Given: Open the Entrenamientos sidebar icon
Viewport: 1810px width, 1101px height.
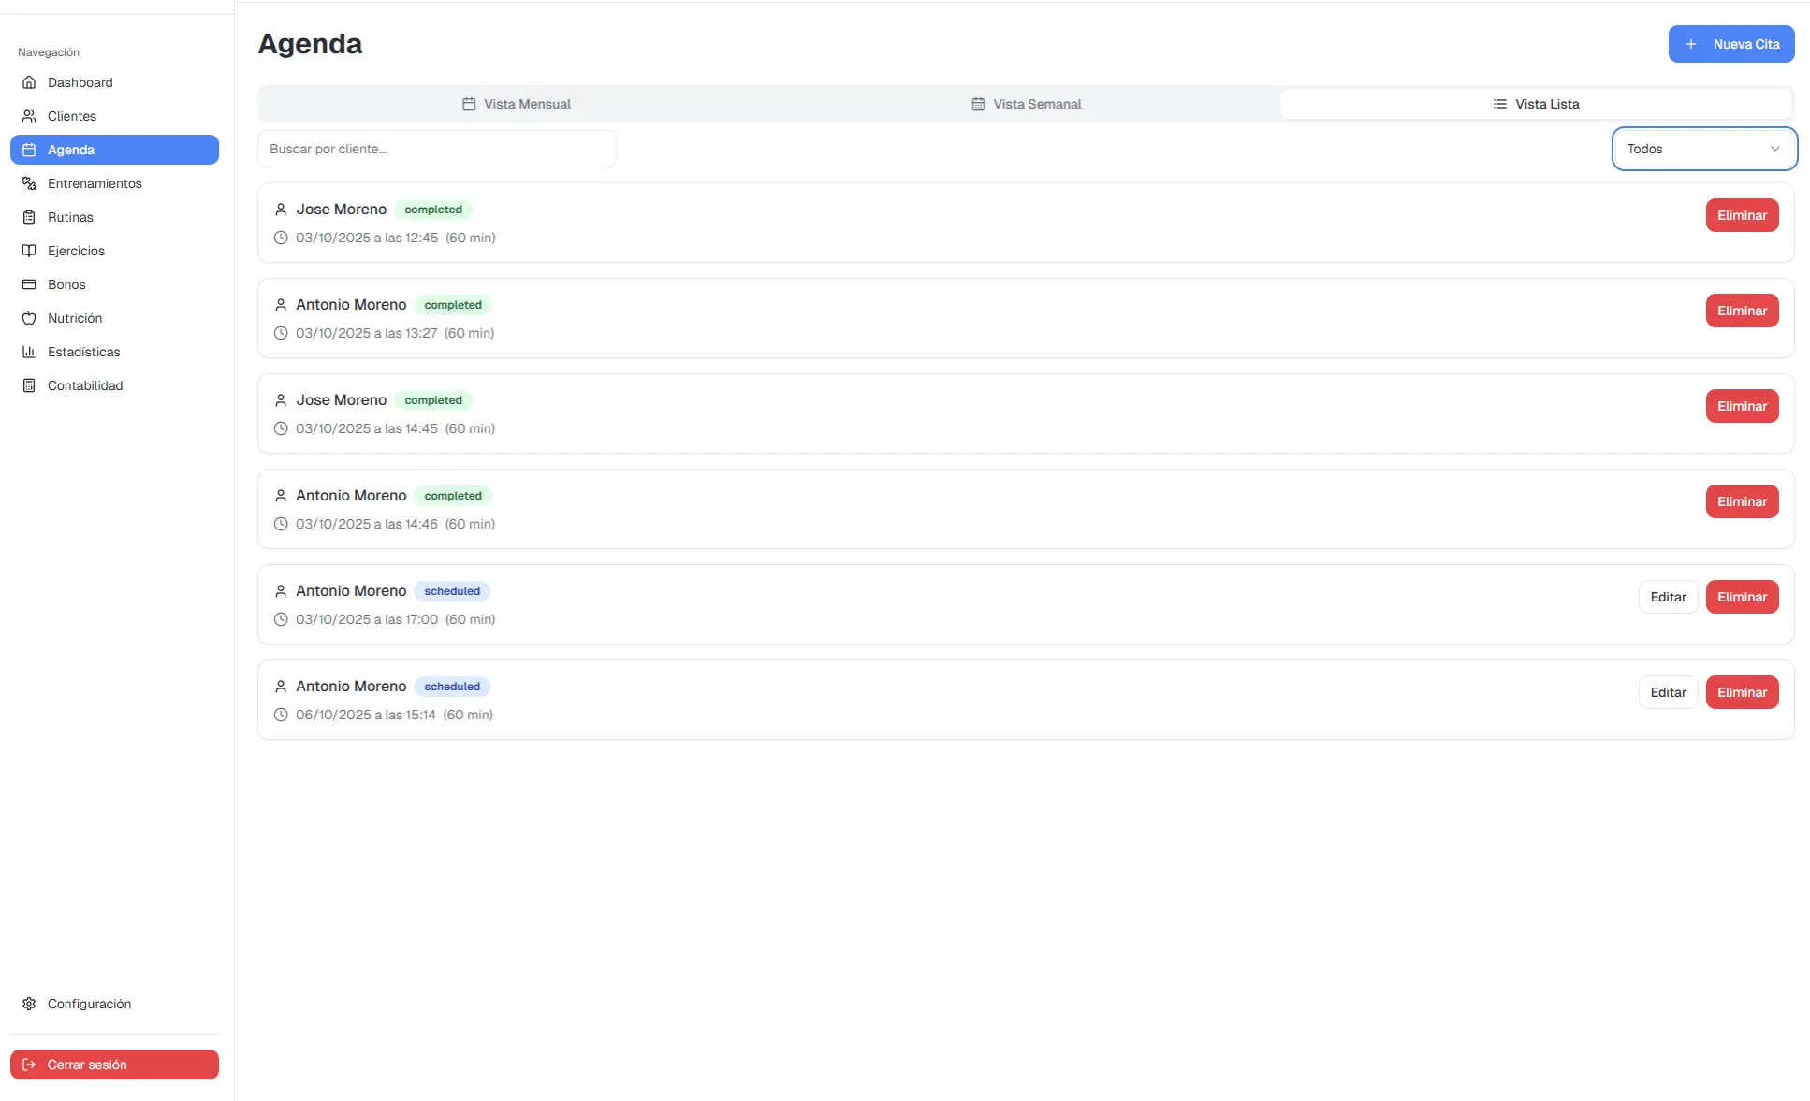Looking at the screenshot, I should (x=29, y=183).
